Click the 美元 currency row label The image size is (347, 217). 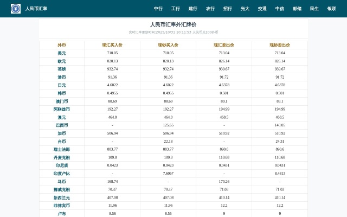(62, 53)
